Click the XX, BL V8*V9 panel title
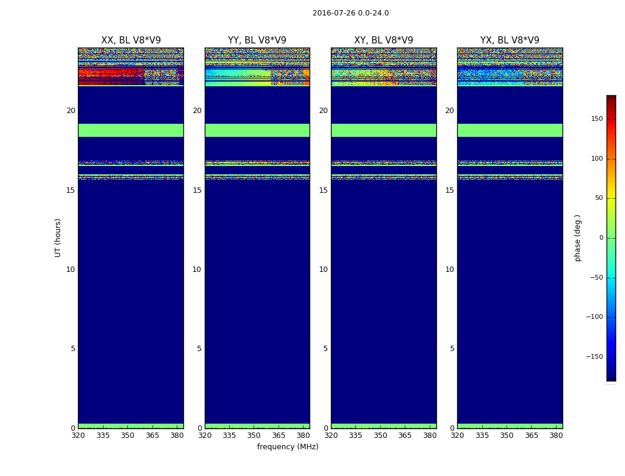 click(x=131, y=40)
